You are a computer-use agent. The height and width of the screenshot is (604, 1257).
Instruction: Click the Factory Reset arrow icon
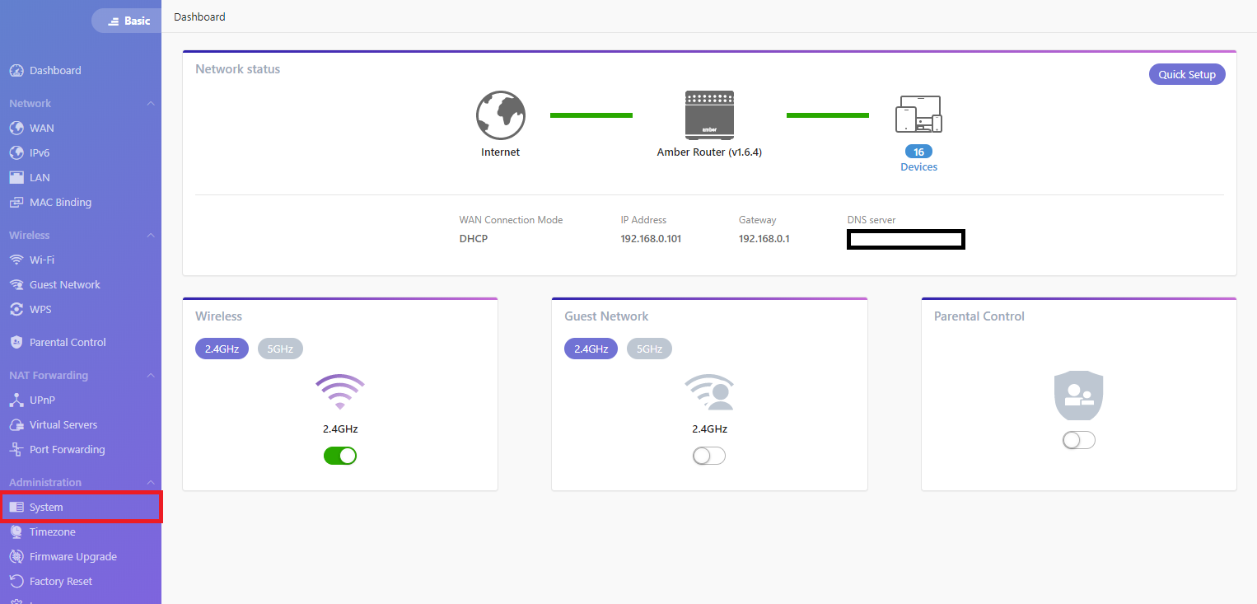(x=16, y=582)
